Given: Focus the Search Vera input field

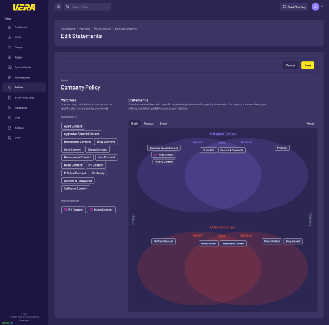Looking at the screenshot, I should coord(90,7).
